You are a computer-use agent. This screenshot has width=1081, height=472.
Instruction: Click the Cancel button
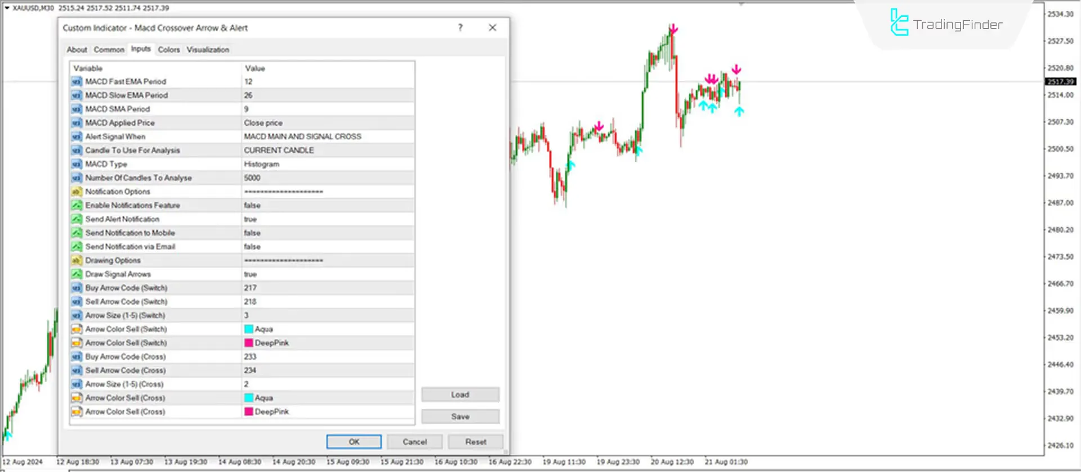point(415,442)
